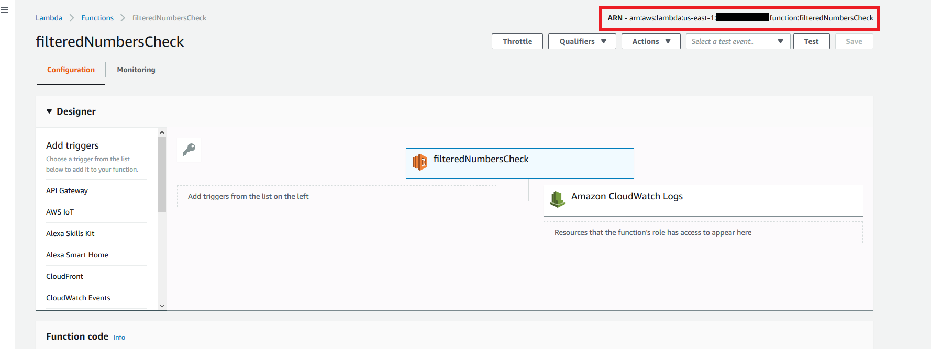Click the Test button

tap(811, 41)
